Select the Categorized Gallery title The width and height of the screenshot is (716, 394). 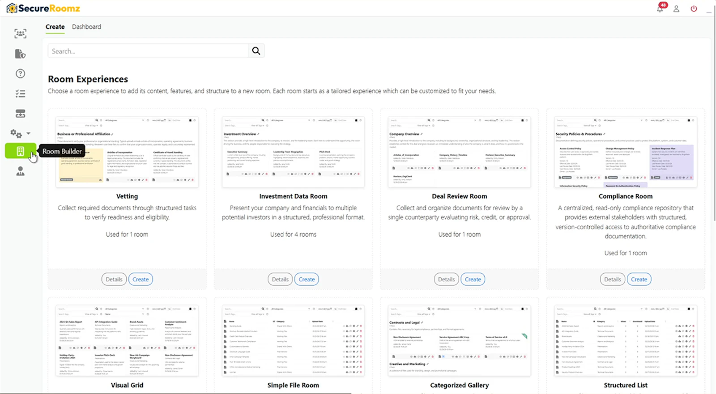pyautogui.click(x=460, y=385)
